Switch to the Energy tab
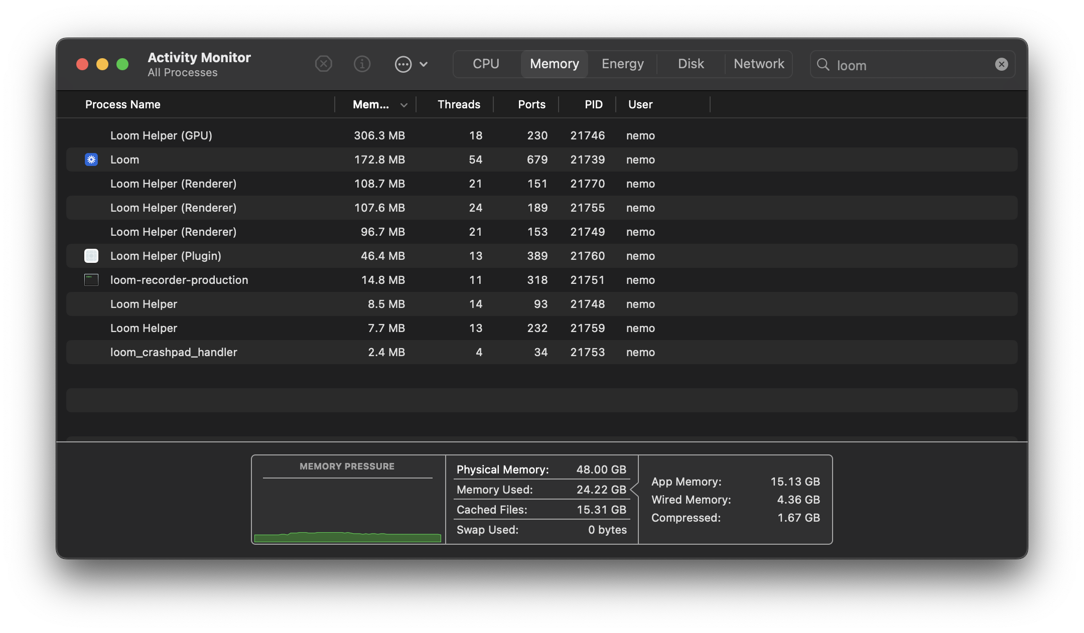 [622, 64]
